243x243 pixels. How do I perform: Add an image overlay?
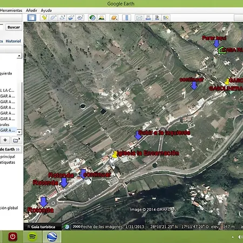click(x=71, y=18)
